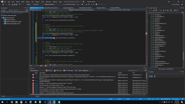Viewport: 185px width, 104px height.
Task: Switch to OptimalVariantConverter.cs tab
Action: [51, 8]
